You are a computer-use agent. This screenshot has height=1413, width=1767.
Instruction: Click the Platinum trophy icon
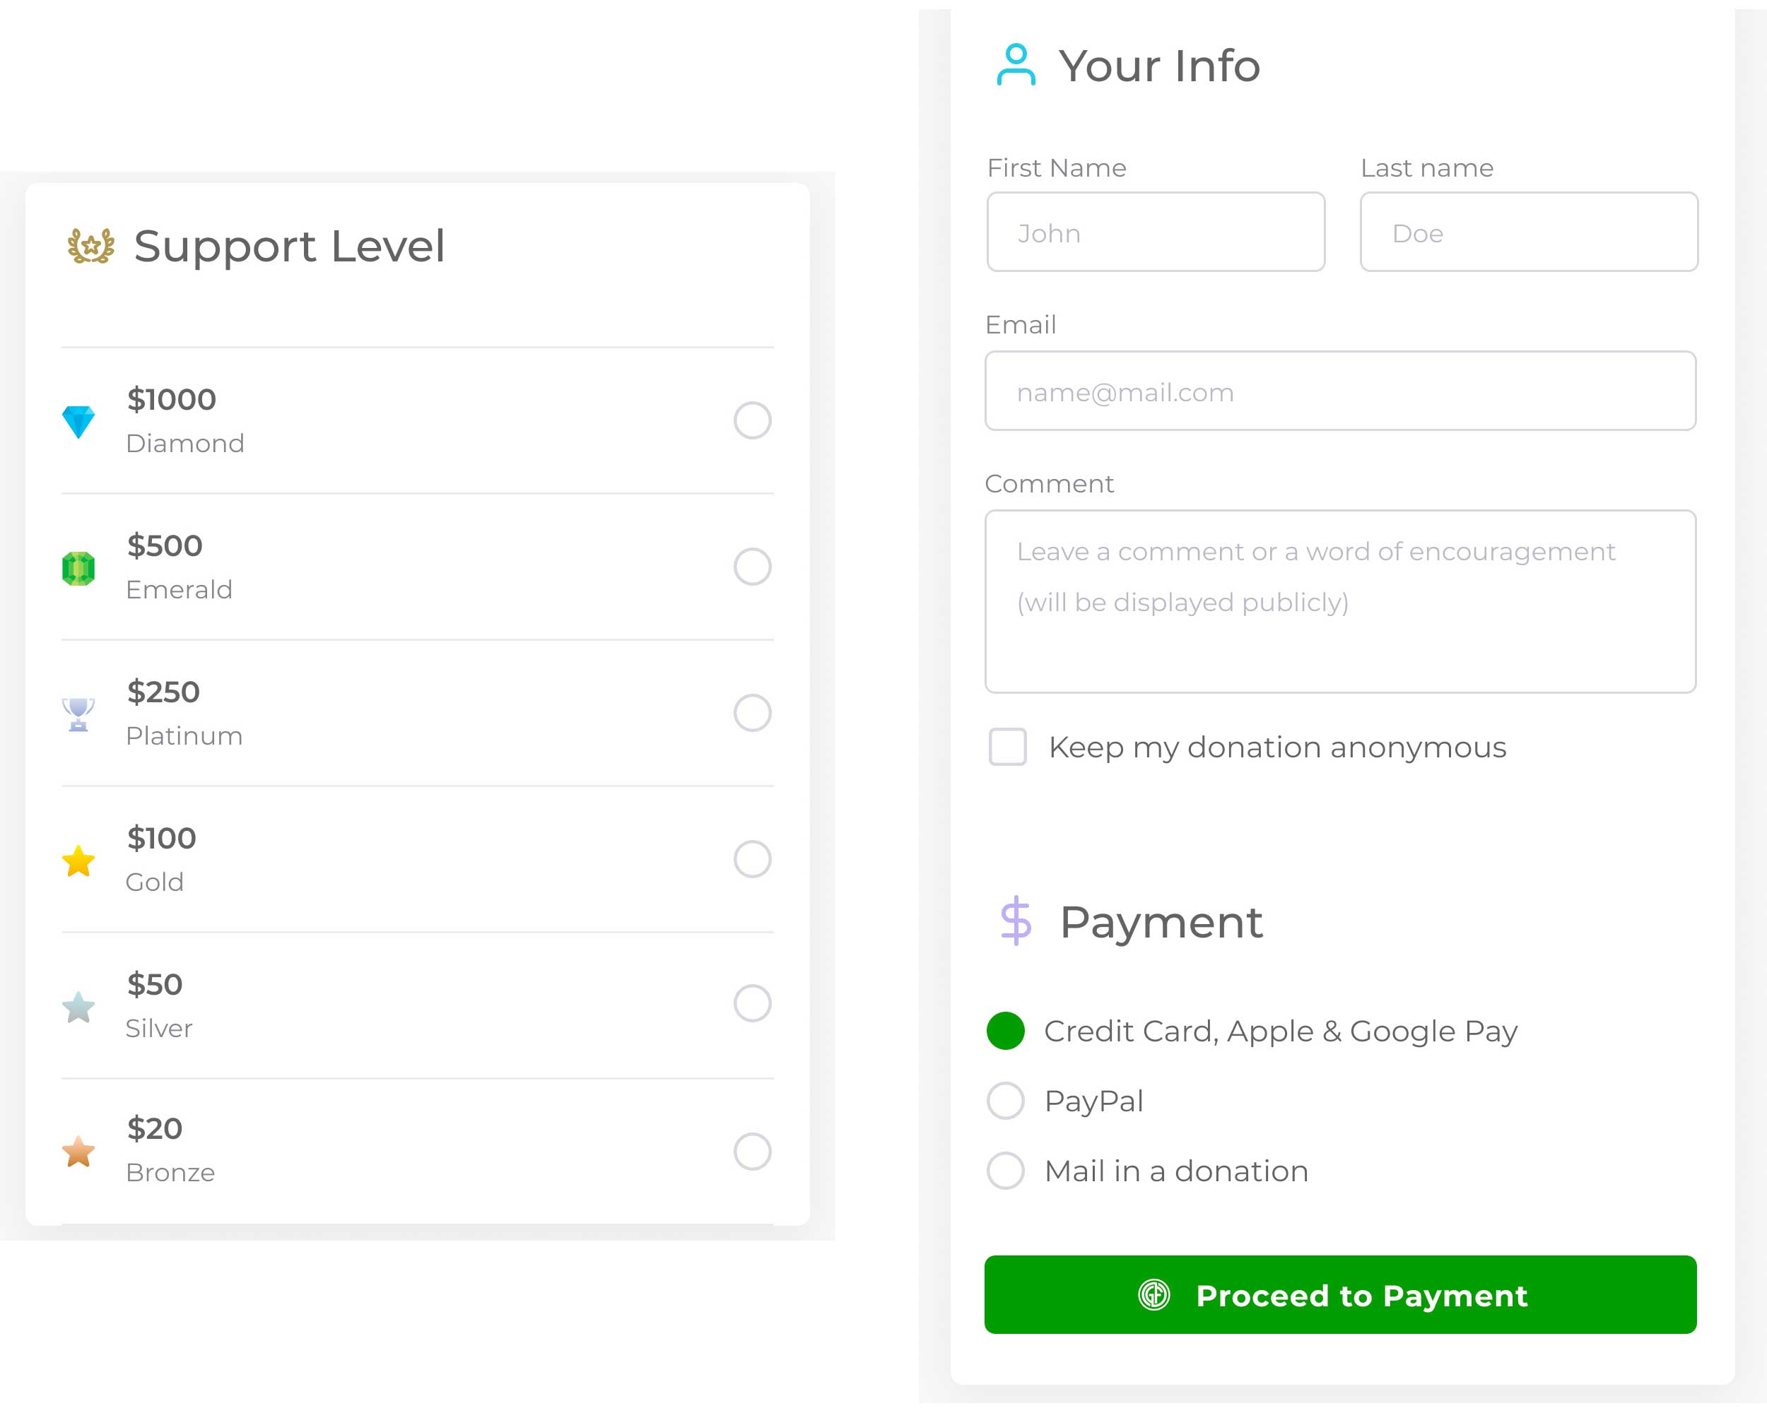(x=78, y=714)
